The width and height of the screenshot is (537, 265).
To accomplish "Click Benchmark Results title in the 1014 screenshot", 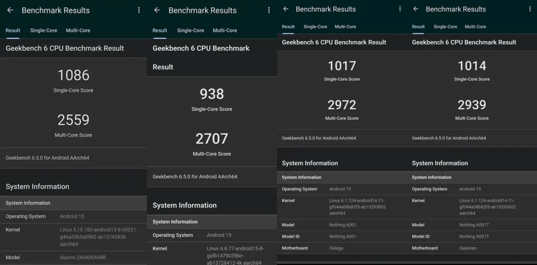I will [456, 9].
